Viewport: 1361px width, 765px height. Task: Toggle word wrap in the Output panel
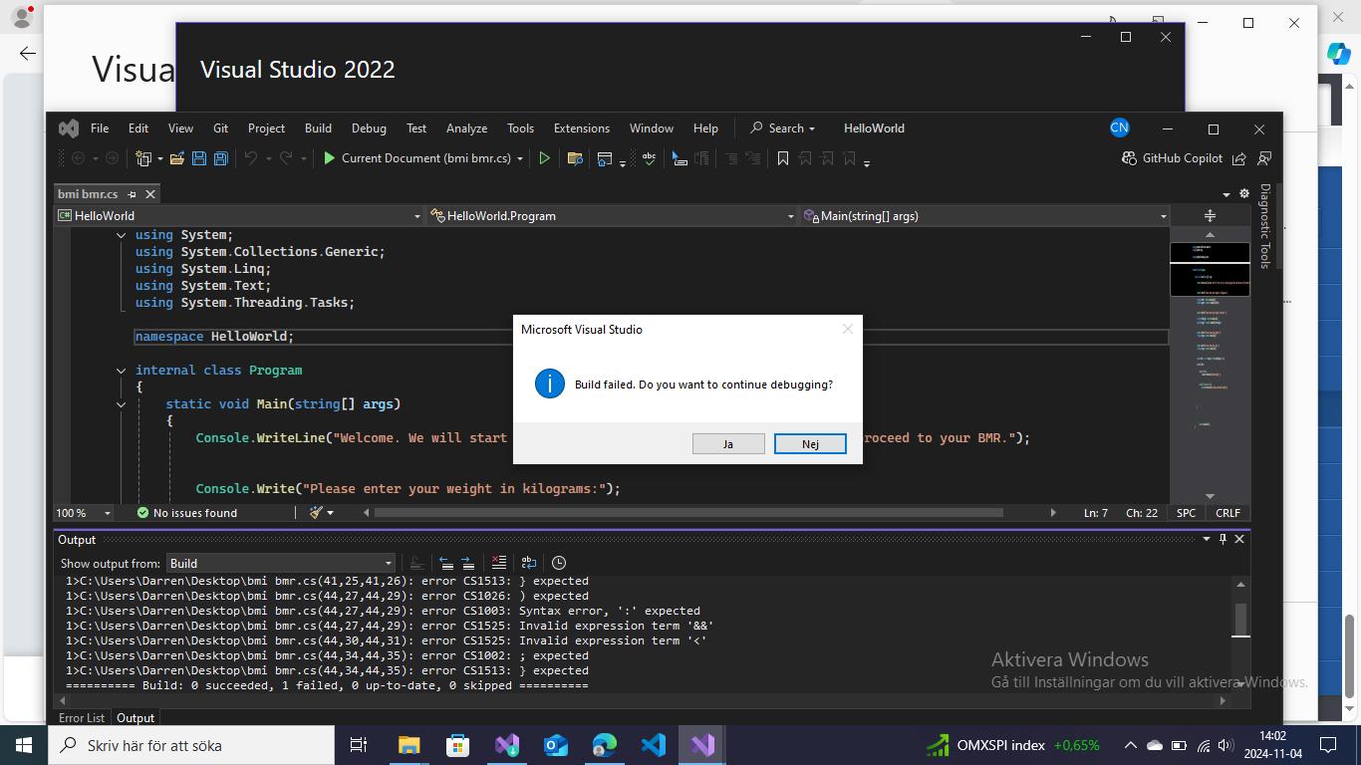tap(529, 563)
